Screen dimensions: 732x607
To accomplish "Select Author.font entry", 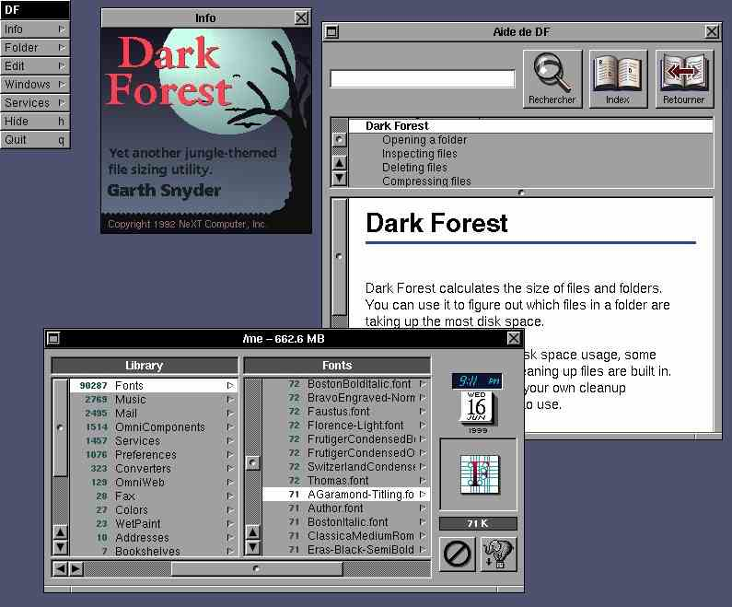I will point(345,508).
